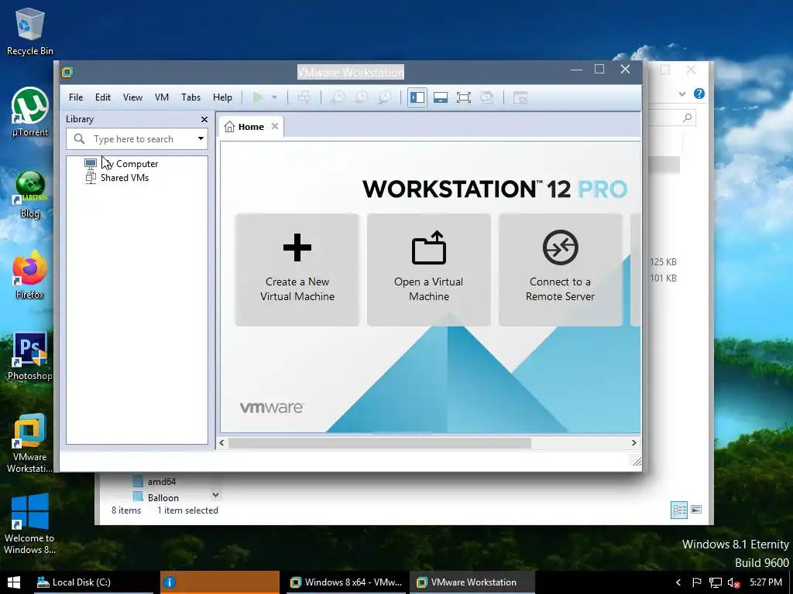The height and width of the screenshot is (594, 793).
Task: Click Open a Virtual Machine tile
Action: pos(429,270)
